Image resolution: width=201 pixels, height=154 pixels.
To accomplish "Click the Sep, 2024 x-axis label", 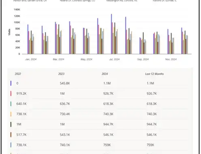I will click(143, 59).
